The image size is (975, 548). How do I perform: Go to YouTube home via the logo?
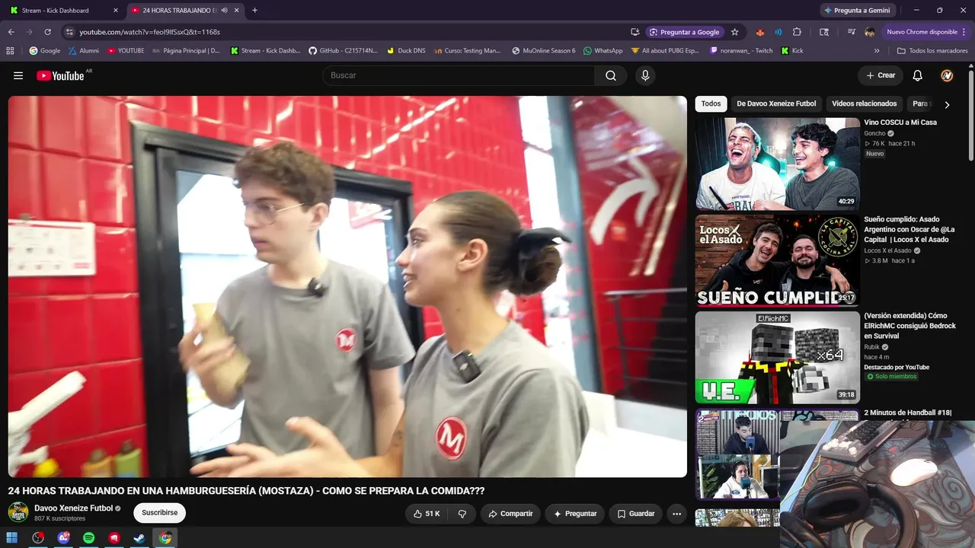pyautogui.click(x=60, y=75)
